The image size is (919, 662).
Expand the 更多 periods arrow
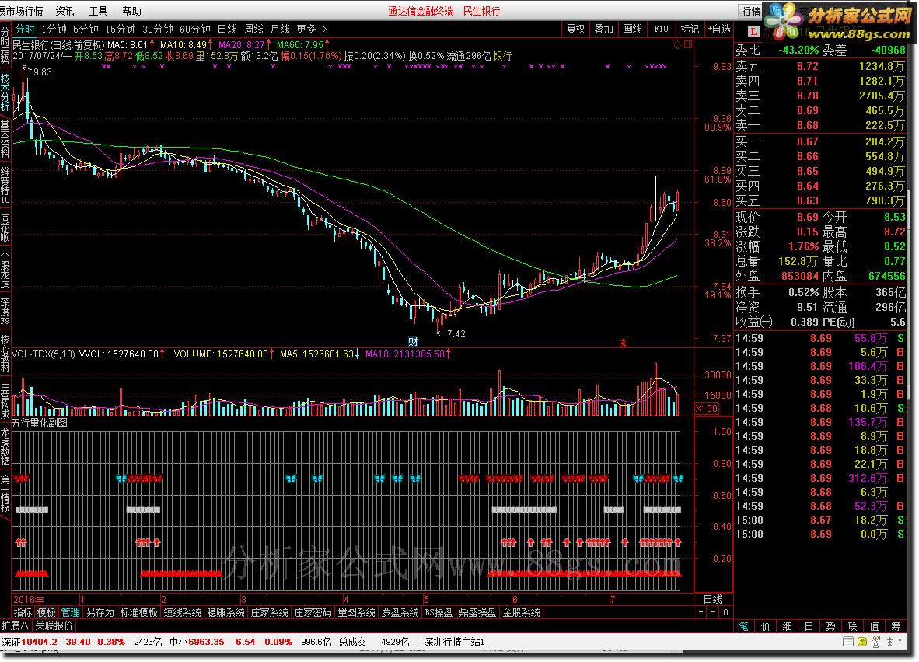click(324, 29)
